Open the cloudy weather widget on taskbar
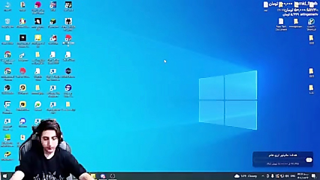Viewport: 320px width, 180px height. (246, 176)
